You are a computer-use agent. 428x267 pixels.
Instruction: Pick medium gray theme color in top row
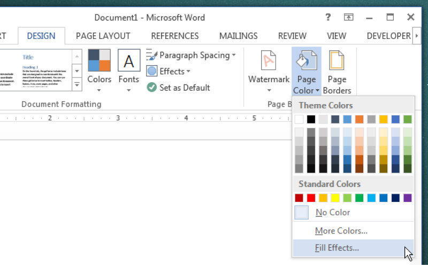[371, 119]
